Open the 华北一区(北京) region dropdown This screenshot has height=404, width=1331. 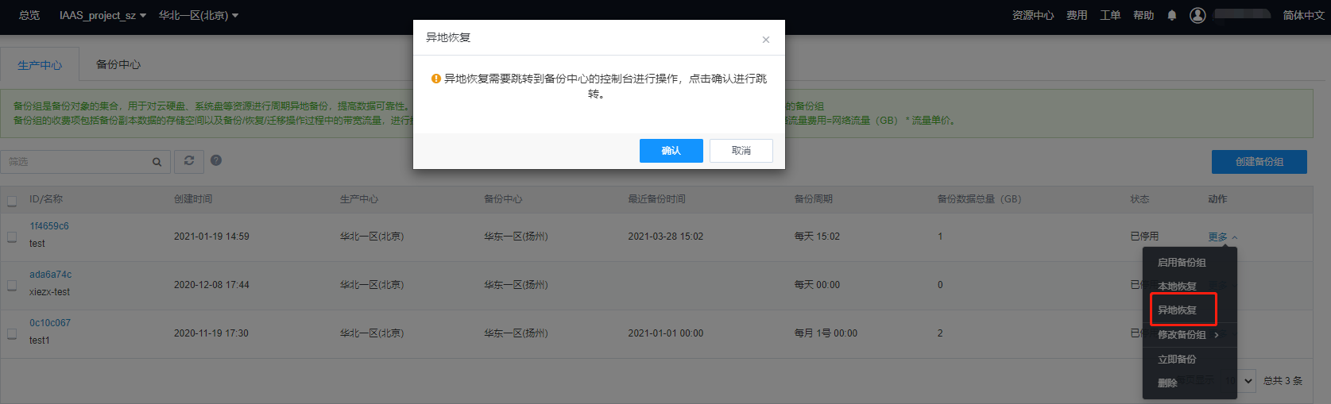click(x=199, y=15)
